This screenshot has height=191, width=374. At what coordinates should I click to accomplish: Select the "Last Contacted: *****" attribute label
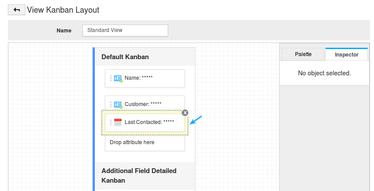149,122
